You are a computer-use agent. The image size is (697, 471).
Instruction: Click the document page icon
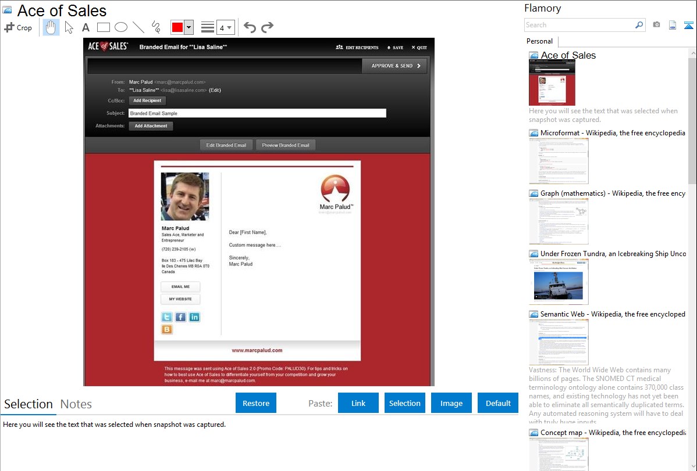[673, 25]
